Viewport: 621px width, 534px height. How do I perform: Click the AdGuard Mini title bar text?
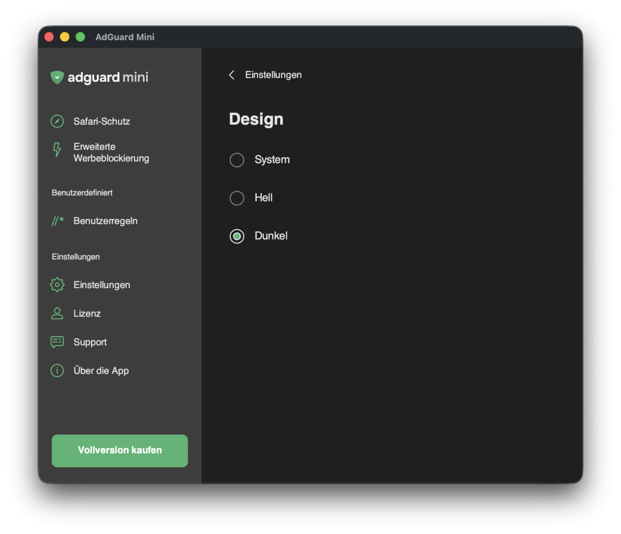pyautogui.click(x=125, y=37)
